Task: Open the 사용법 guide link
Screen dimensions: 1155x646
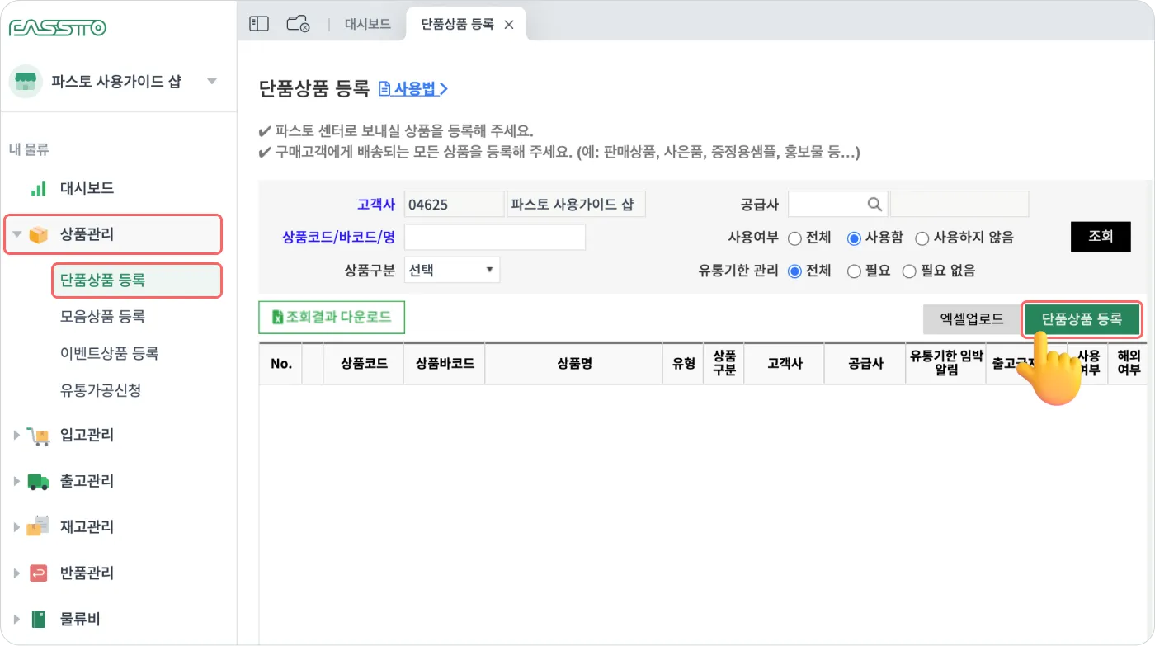Action: click(413, 88)
